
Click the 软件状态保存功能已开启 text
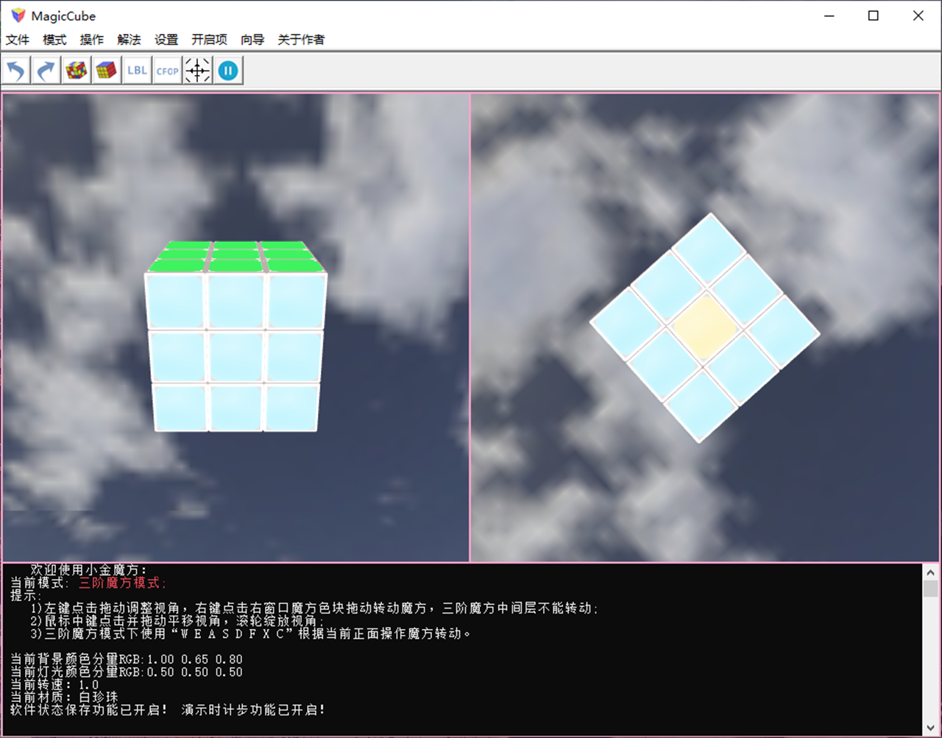click(89, 710)
